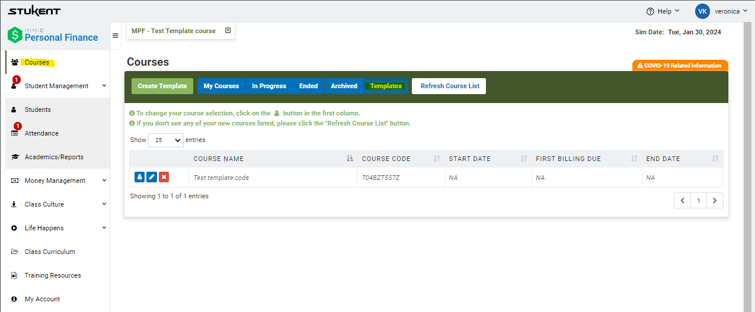Click the Students person icon
The height and width of the screenshot is (312, 755).
tap(14, 110)
